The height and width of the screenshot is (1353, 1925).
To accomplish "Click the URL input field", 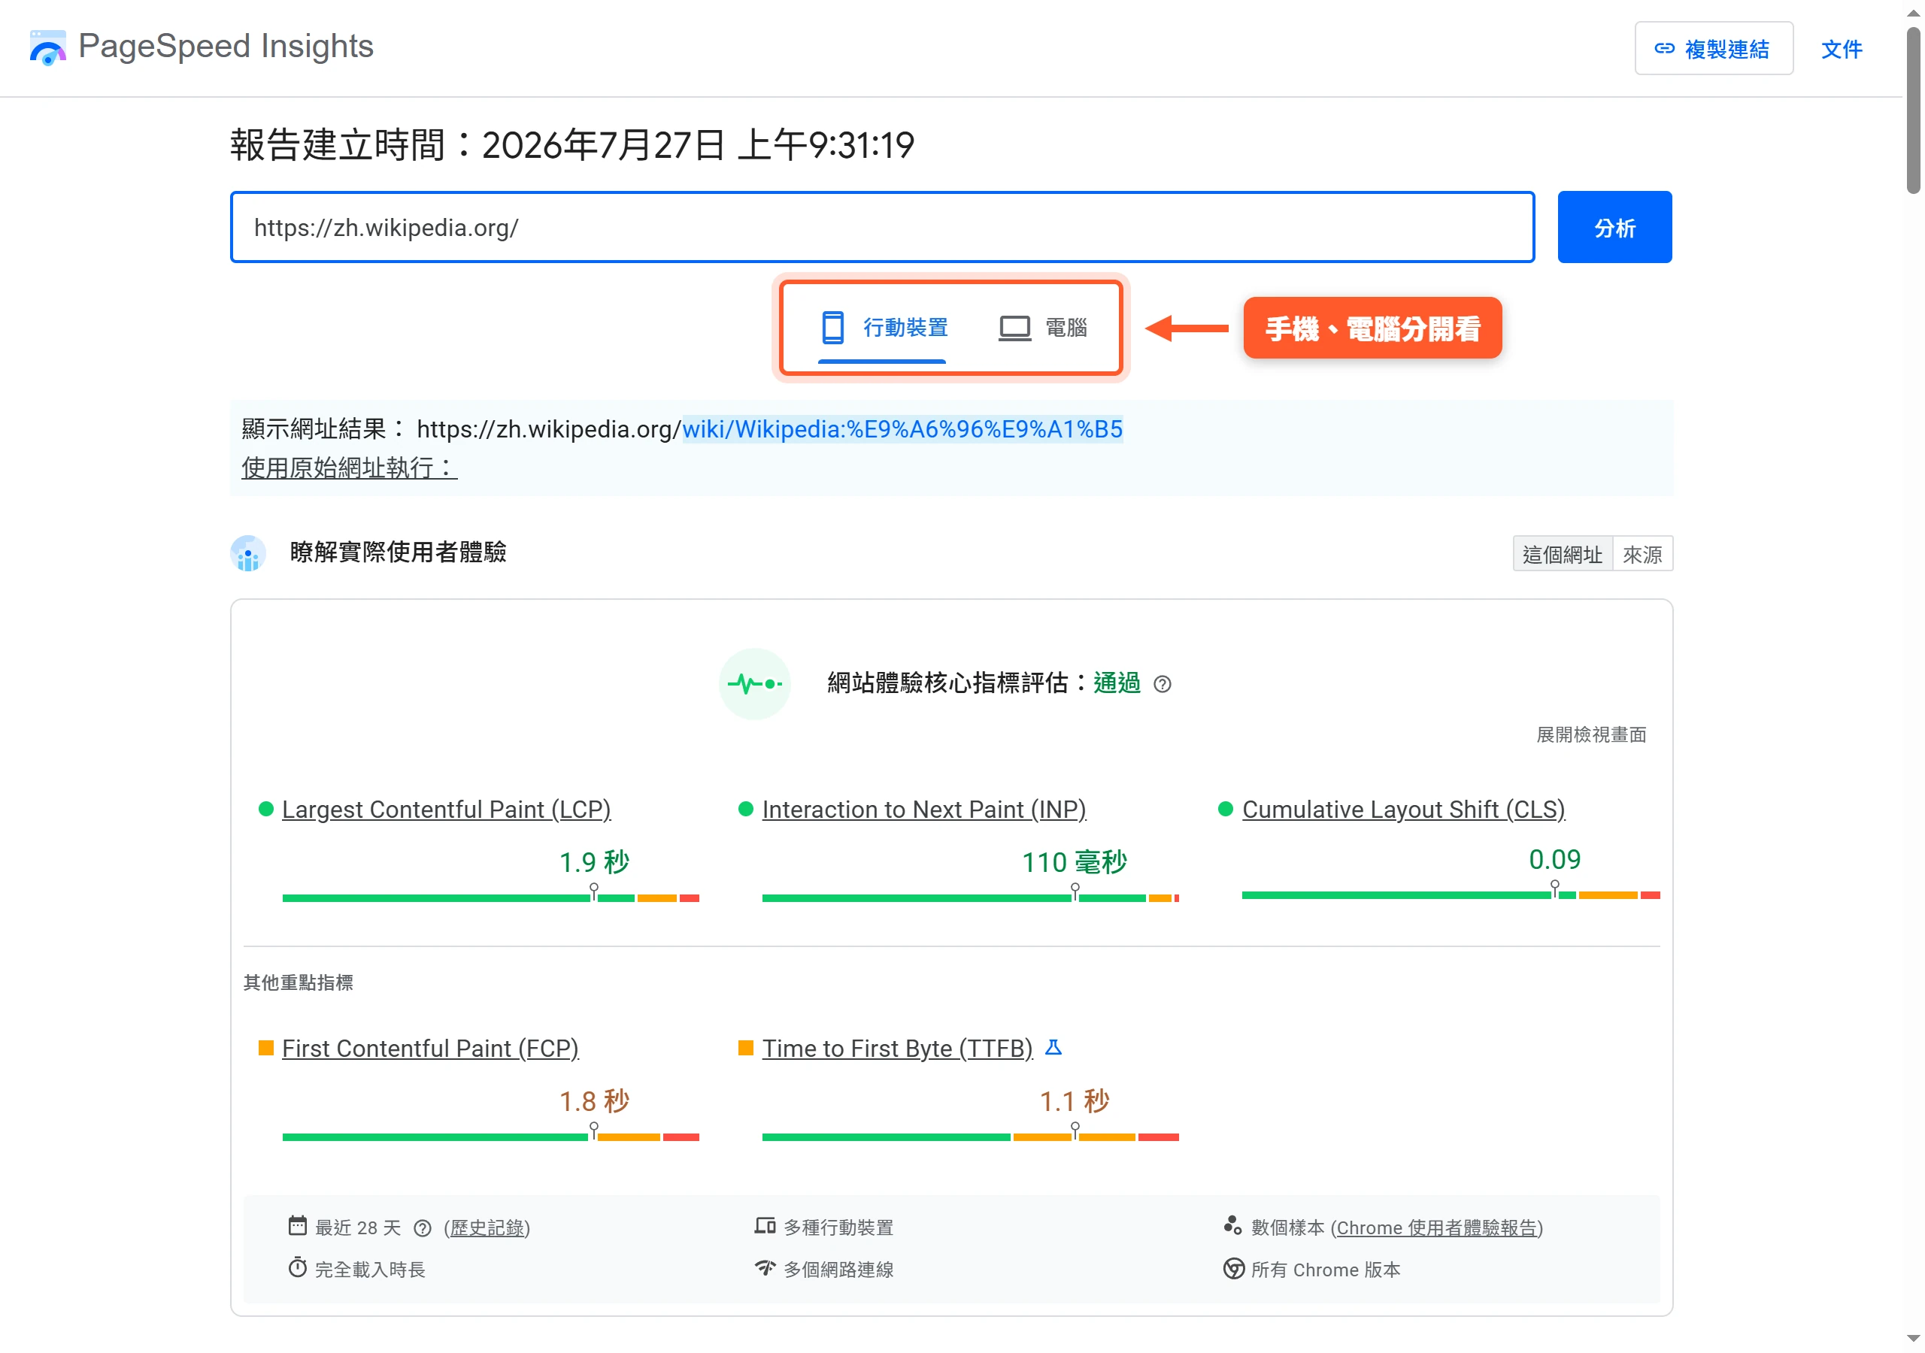I will point(882,227).
